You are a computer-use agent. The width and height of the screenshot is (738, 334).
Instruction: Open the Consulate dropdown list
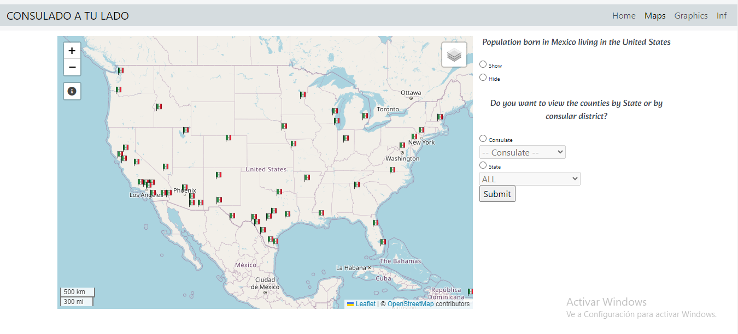click(x=522, y=152)
